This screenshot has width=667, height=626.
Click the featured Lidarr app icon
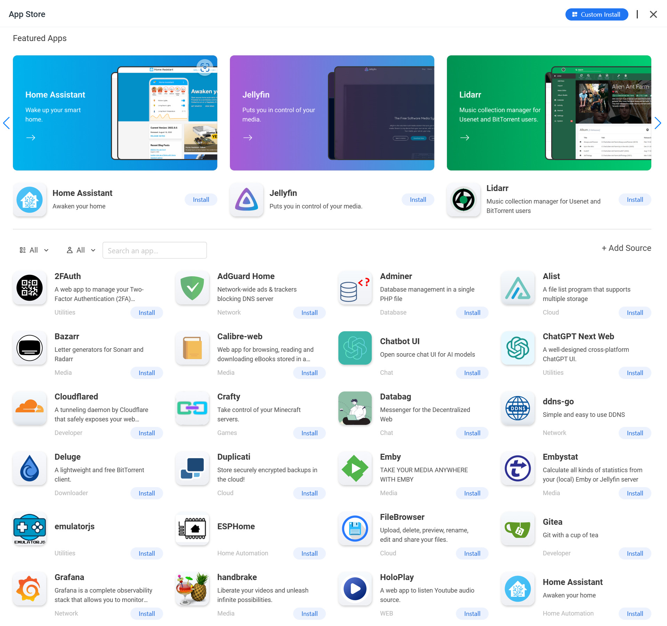click(464, 200)
